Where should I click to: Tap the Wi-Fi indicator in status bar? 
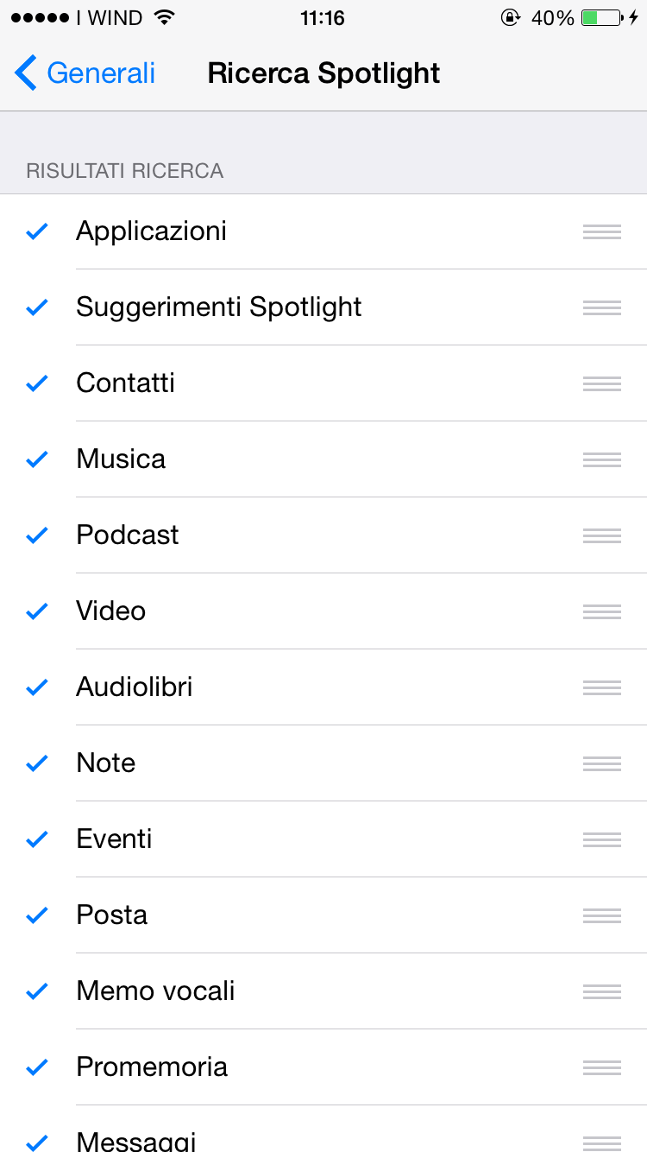(x=164, y=18)
